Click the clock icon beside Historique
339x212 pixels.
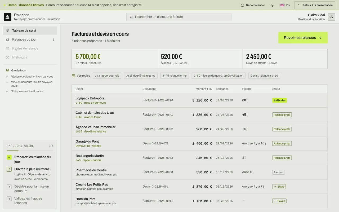[x=7, y=58]
